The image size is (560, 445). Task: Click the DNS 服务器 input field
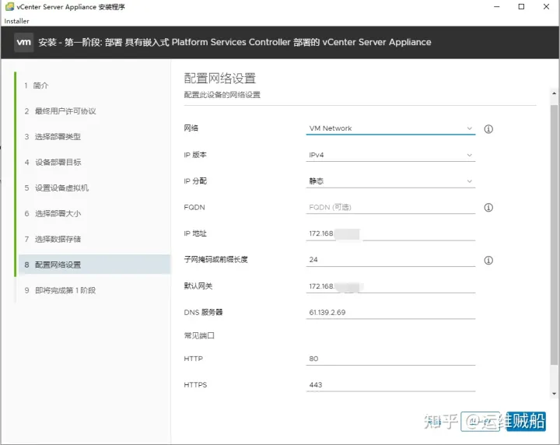tap(390, 313)
